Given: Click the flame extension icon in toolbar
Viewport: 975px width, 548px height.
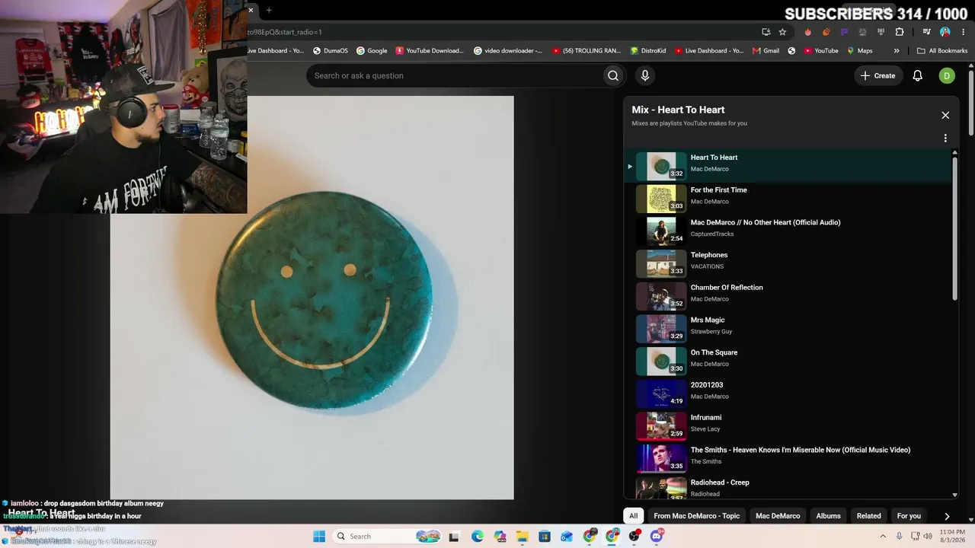Looking at the screenshot, I should (x=807, y=32).
